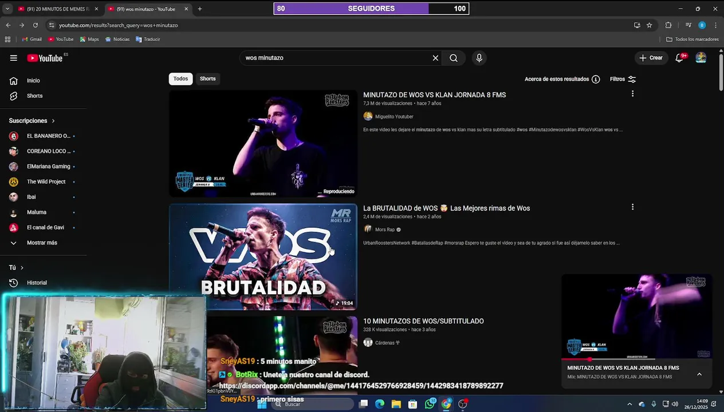
Task: Expand the Suscripciones section
Action: tap(32, 121)
